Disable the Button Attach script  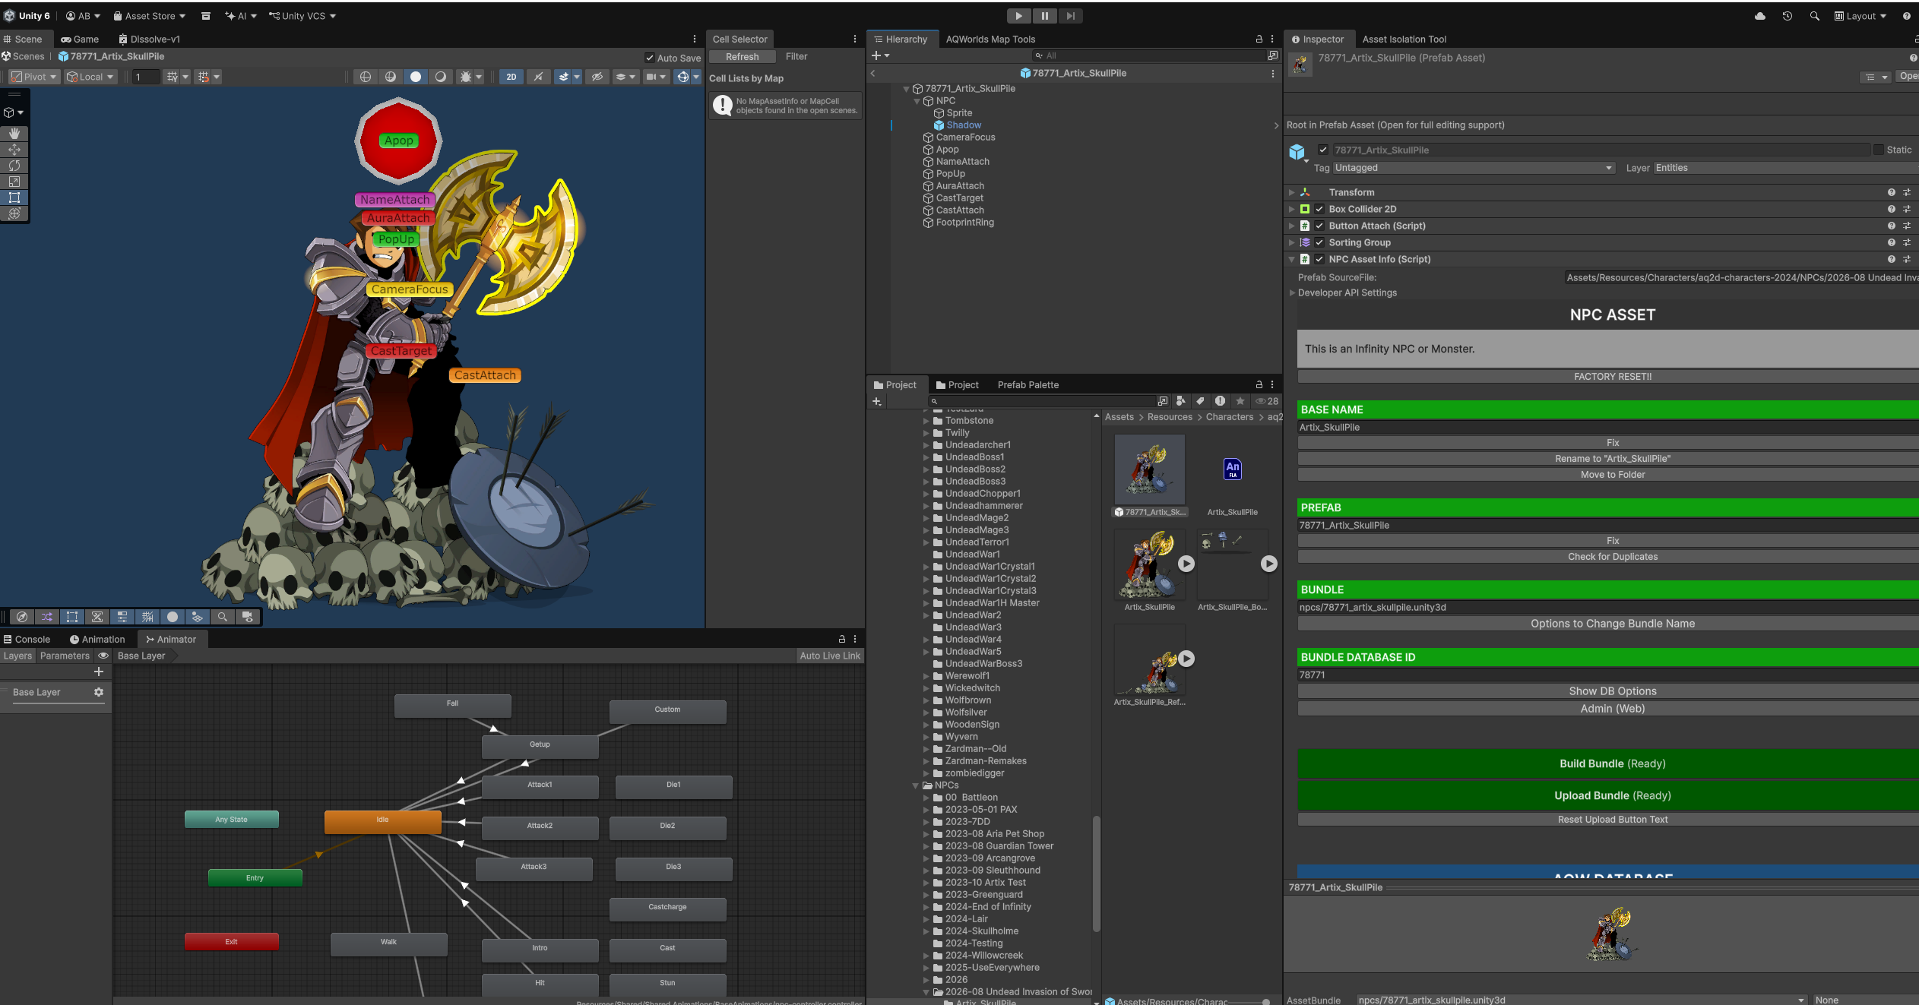click(1320, 226)
